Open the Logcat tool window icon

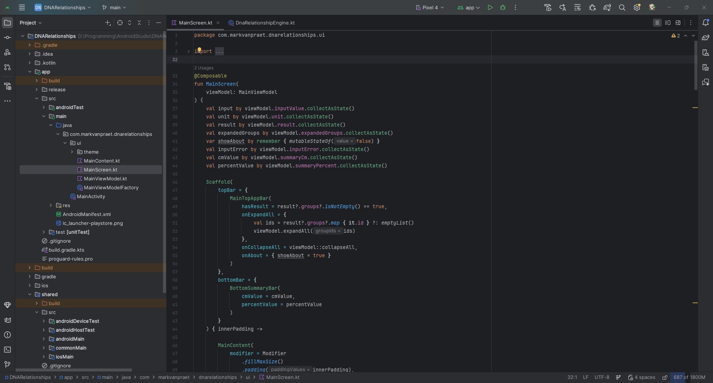pos(7,320)
